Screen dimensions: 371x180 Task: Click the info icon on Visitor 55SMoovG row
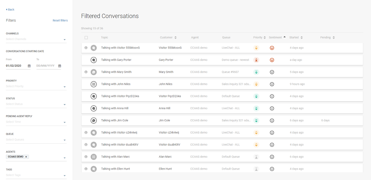click(x=86, y=48)
